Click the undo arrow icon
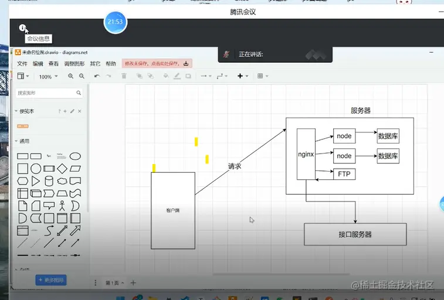Viewport: 444px width, 300px height. pos(97,76)
